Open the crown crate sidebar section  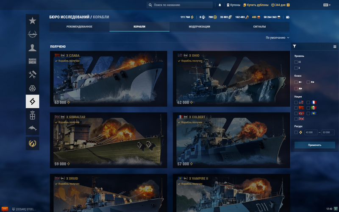coord(33,115)
